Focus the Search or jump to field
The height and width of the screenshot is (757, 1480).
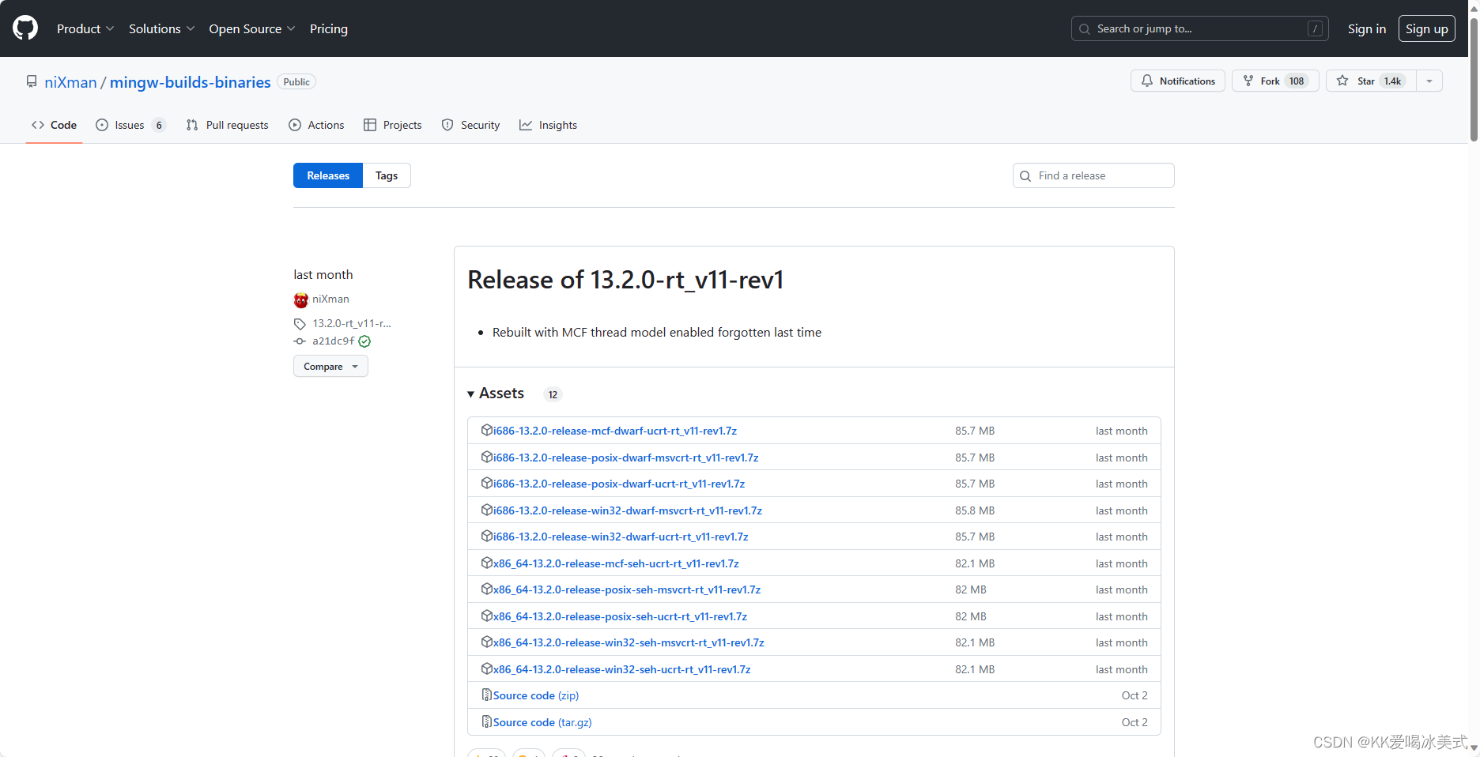click(1199, 28)
